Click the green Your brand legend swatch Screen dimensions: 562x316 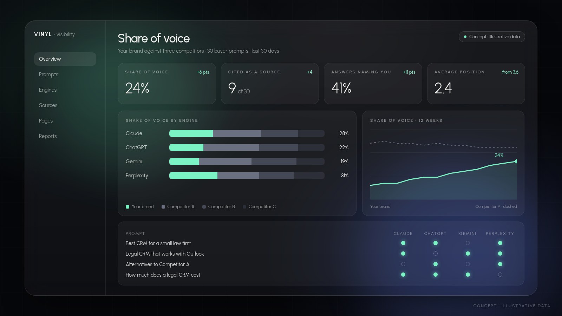pos(128,207)
